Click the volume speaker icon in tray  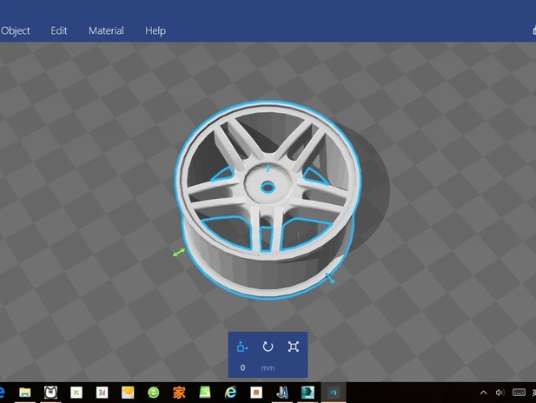pos(499,393)
